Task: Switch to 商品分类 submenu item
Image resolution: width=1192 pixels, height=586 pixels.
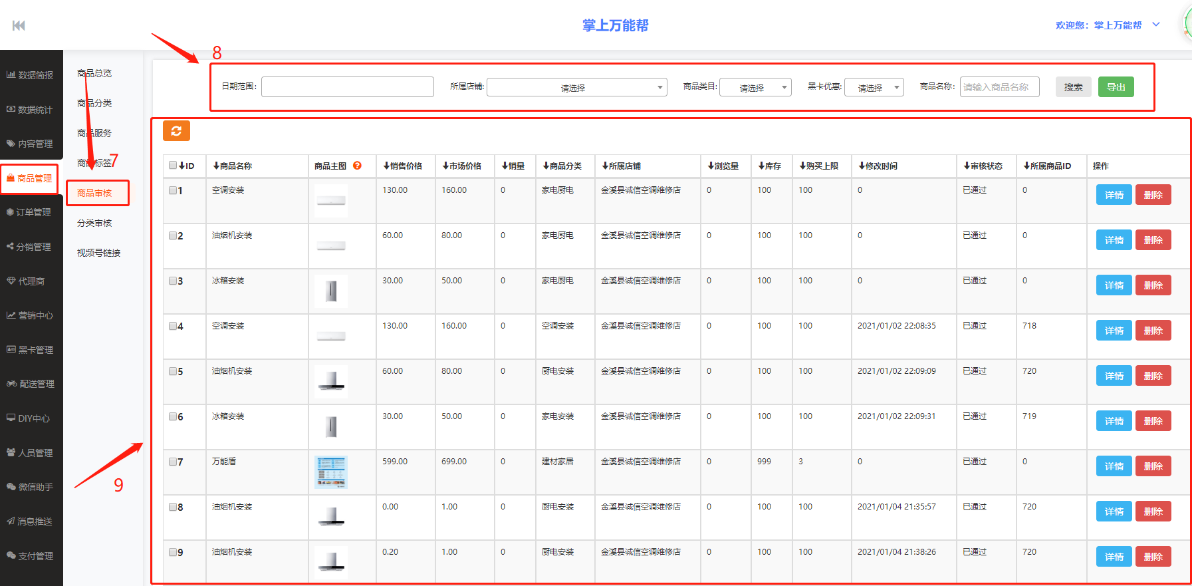Action: coord(94,103)
